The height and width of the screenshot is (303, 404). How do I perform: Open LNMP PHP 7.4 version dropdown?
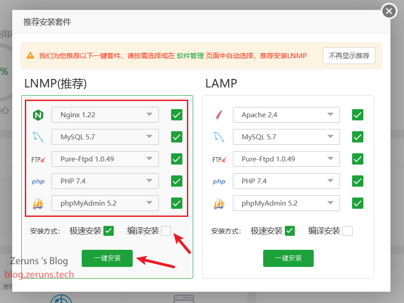tap(105, 181)
